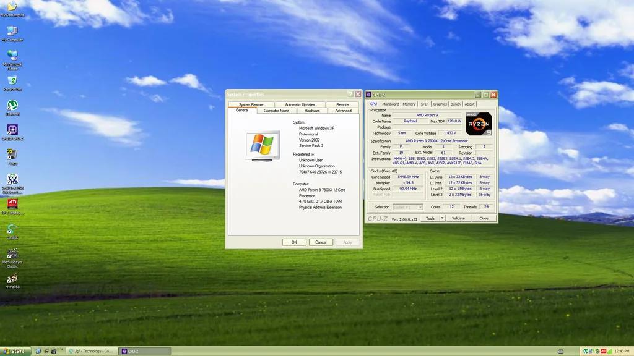Select the CPU-Z taskbar button

point(145,351)
